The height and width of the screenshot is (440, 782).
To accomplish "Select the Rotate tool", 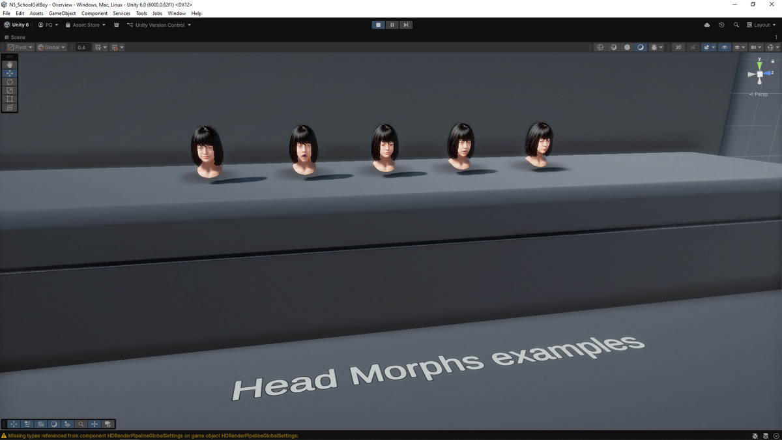I will (x=10, y=81).
